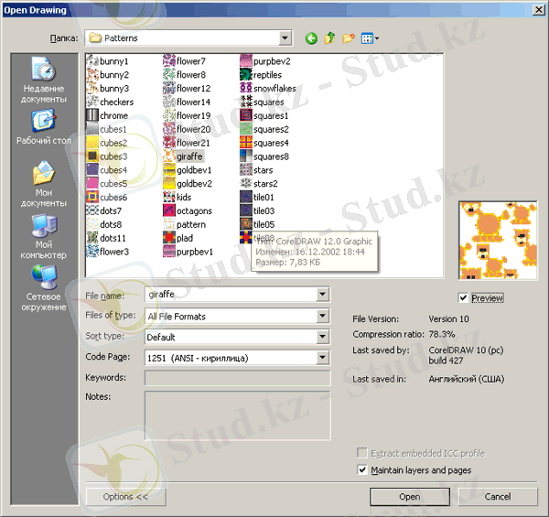Image resolution: width=549 pixels, height=517 pixels.
Task: Select the goldbev1 file icon
Action: pyautogui.click(x=169, y=170)
